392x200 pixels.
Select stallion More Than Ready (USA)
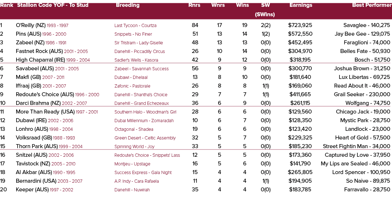[45, 112]
